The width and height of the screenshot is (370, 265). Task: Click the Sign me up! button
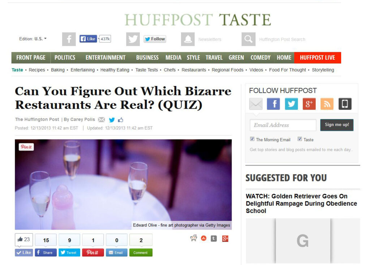click(x=337, y=125)
